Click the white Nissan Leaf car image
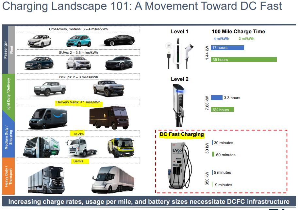 point(40,41)
